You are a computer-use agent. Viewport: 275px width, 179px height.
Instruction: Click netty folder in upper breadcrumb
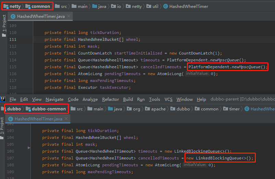[12, 7]
